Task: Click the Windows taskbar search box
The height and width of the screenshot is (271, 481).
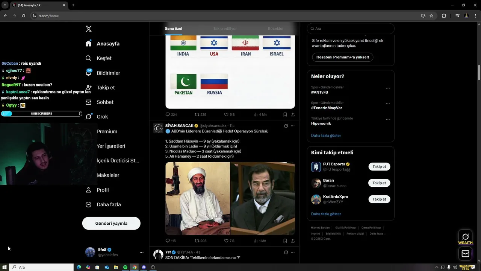Action: click(x=41, y=267)
